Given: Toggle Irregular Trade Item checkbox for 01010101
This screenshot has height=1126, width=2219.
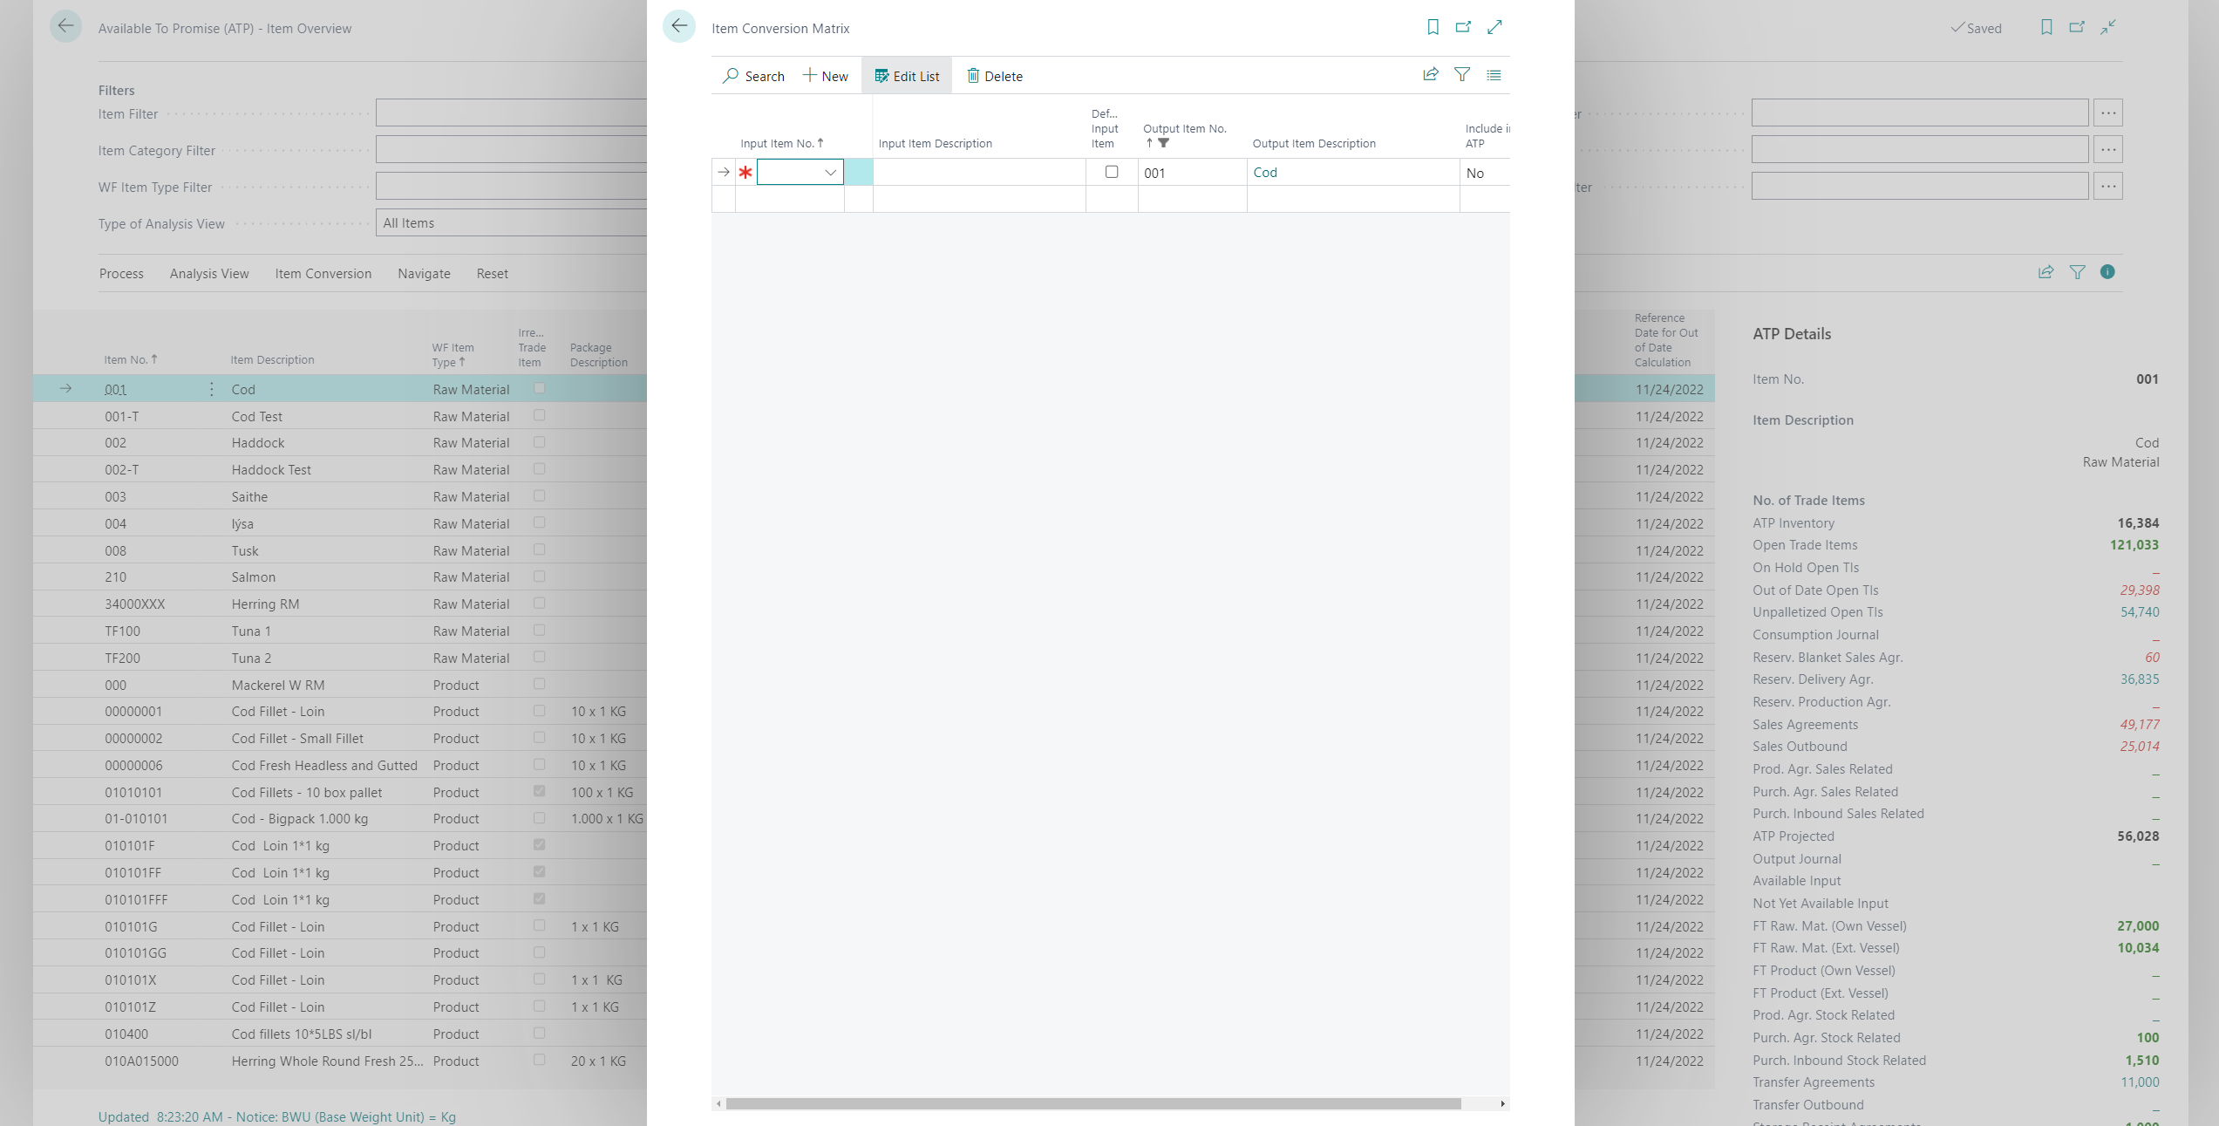Looking at the screenshot, I should coord(539,791).
